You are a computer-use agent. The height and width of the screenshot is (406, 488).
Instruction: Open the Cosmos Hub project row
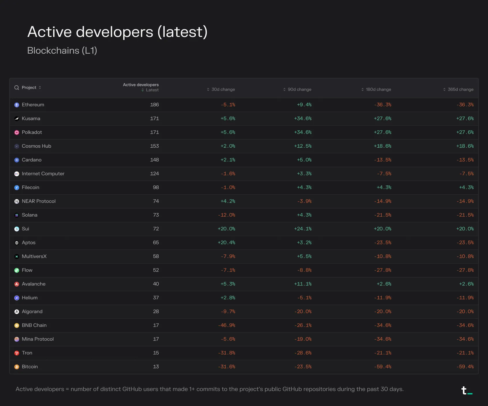244,146
